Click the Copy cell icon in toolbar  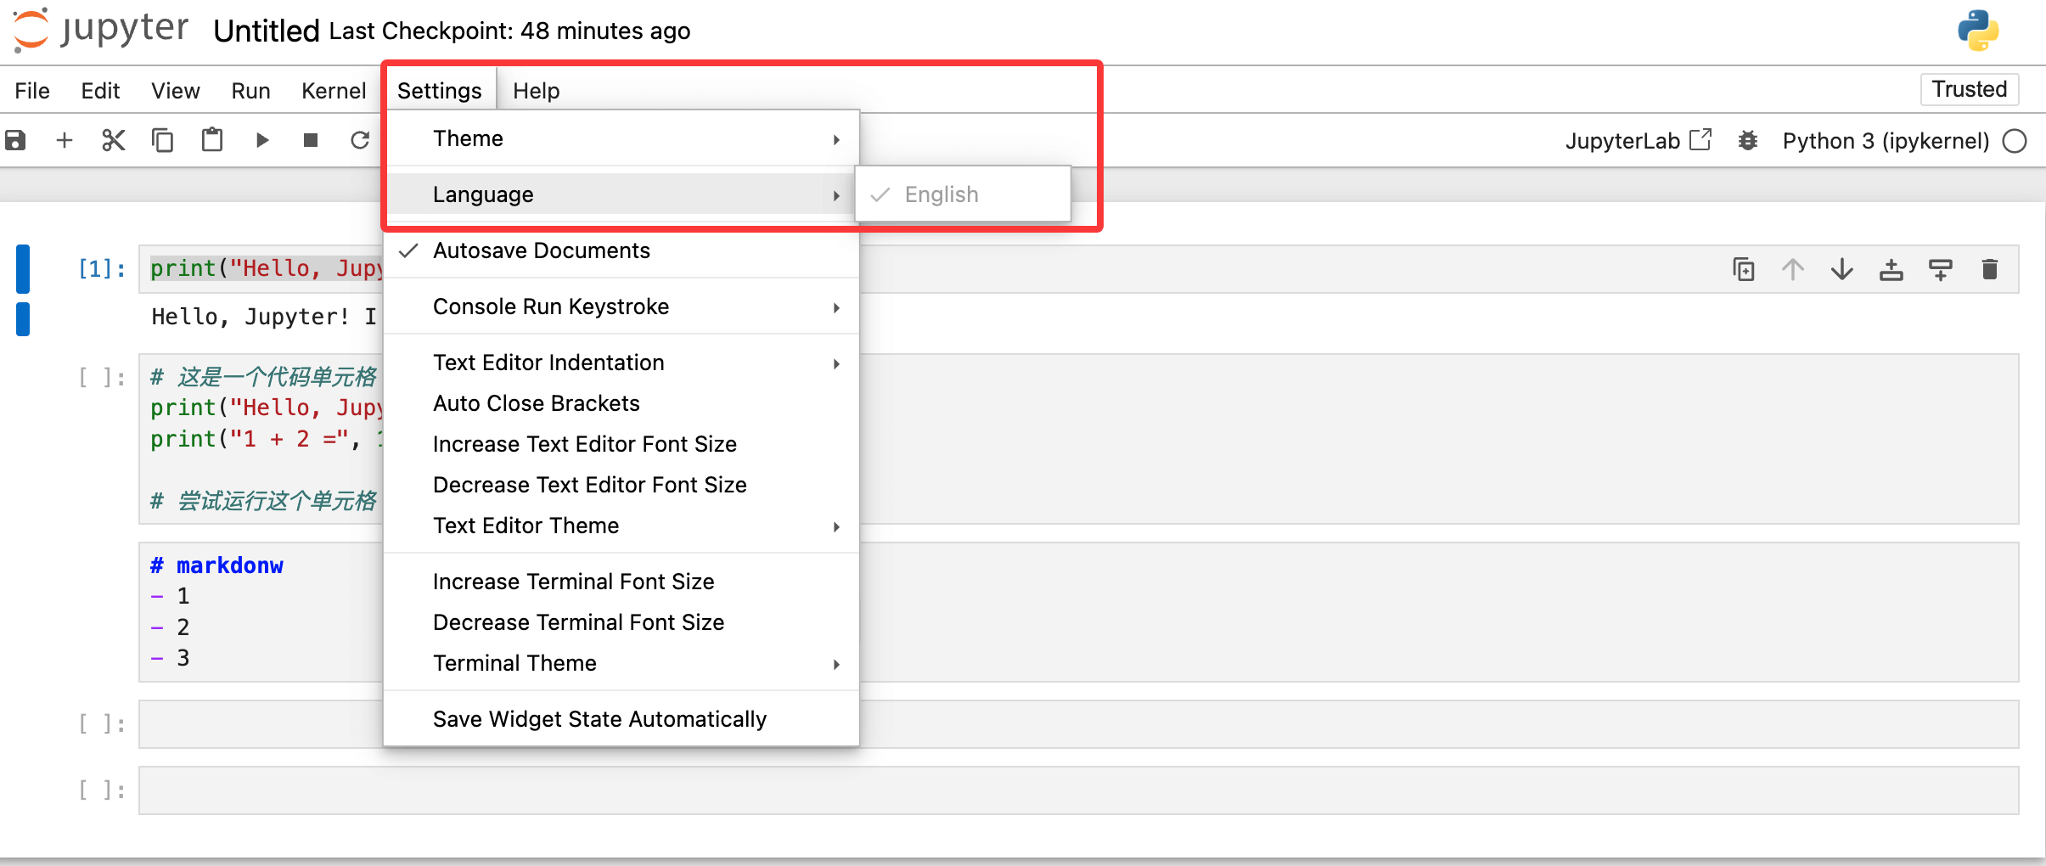point(162,140)
